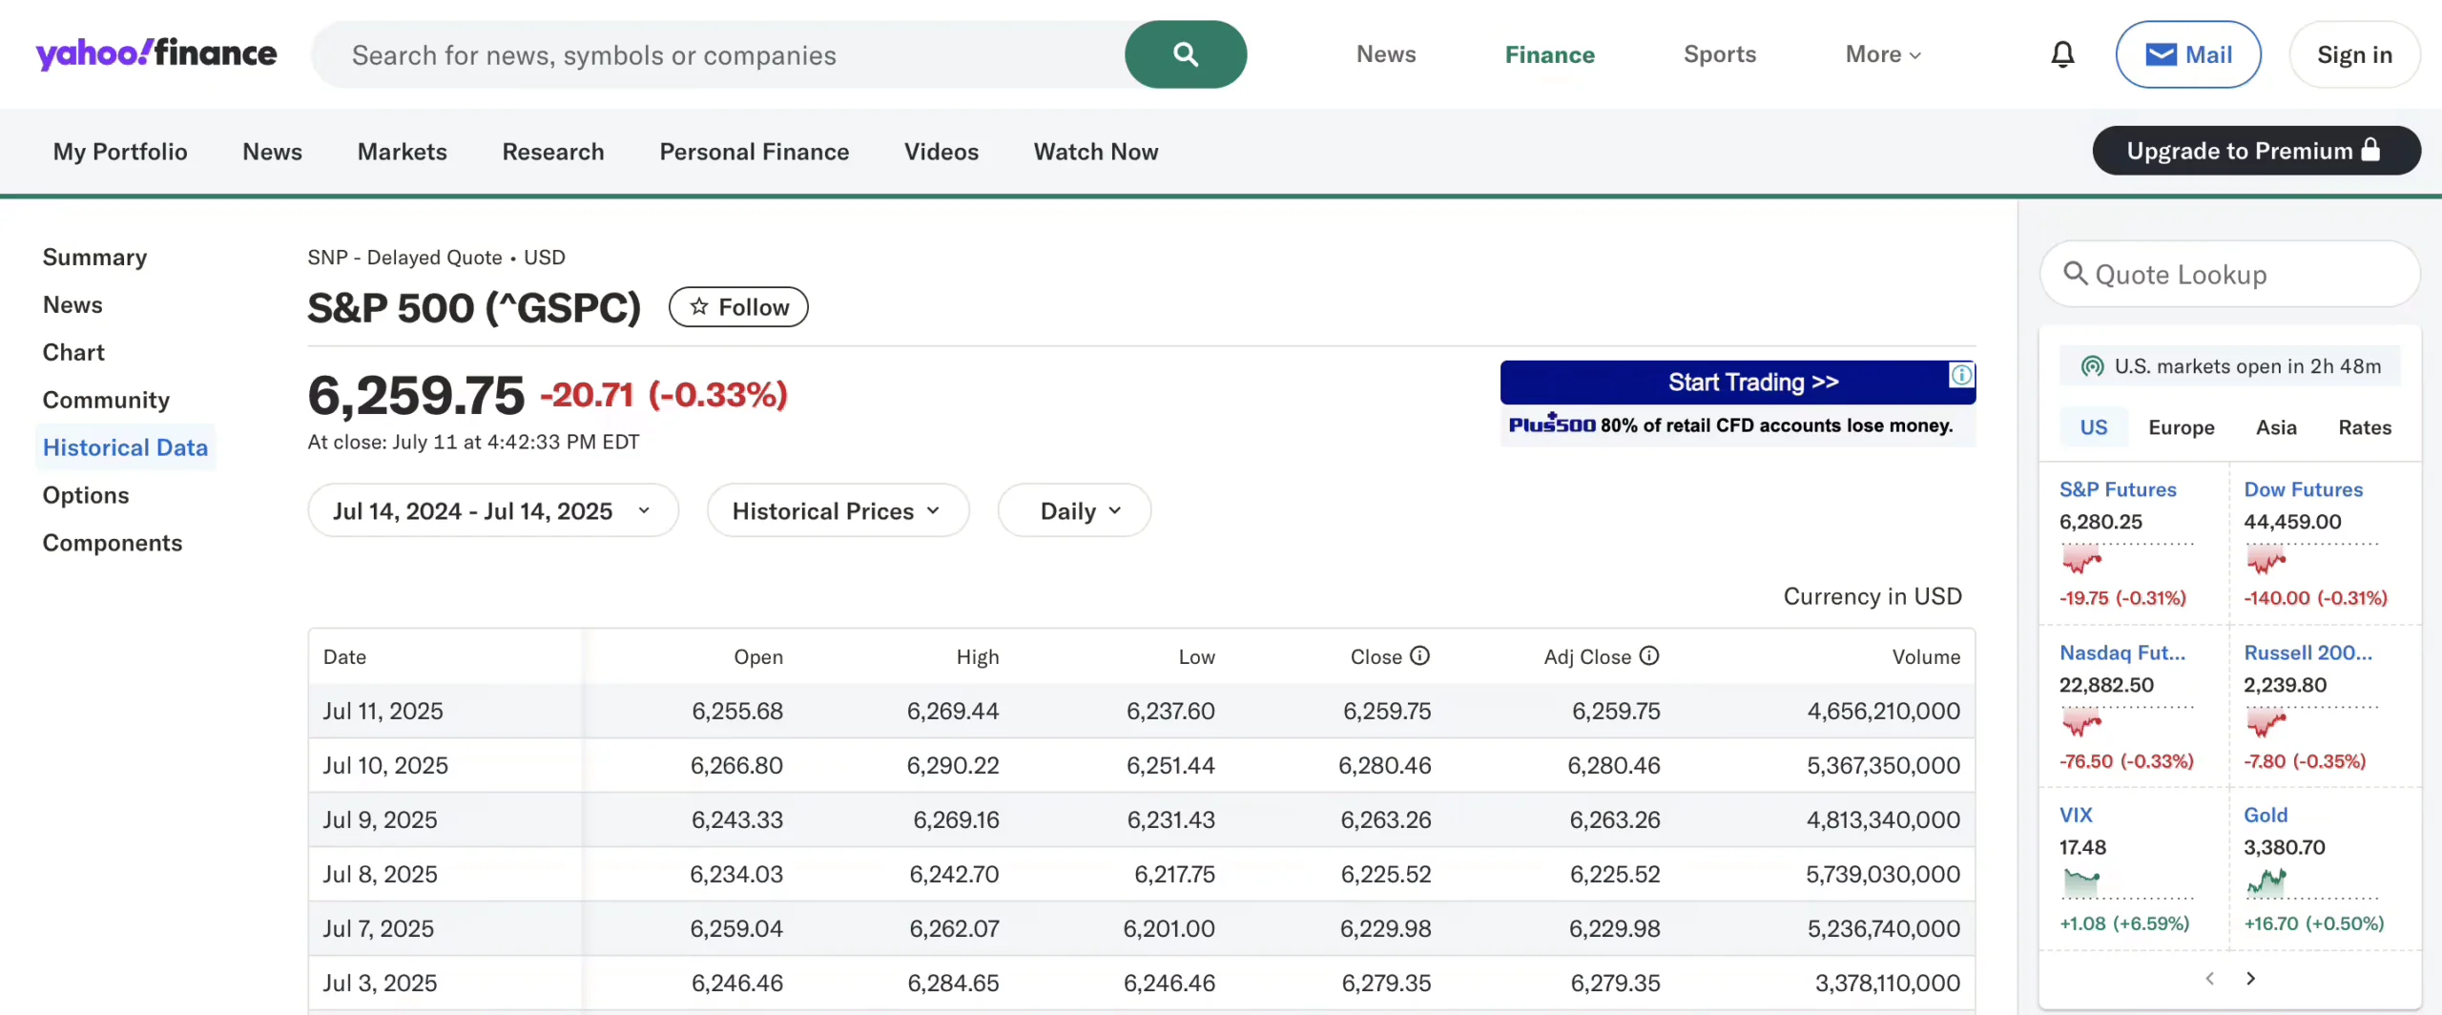Click the 6,263.26 close value for Jul 9
The width and height of the screenshot is (2442, 1015).
coord(1385,819)
